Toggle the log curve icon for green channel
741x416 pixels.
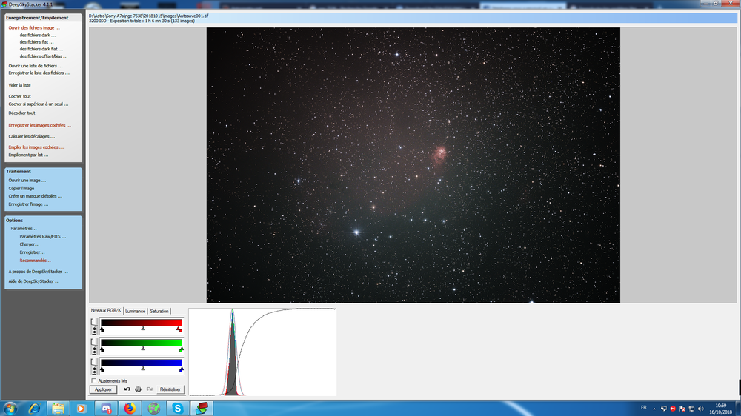point(95,346)
